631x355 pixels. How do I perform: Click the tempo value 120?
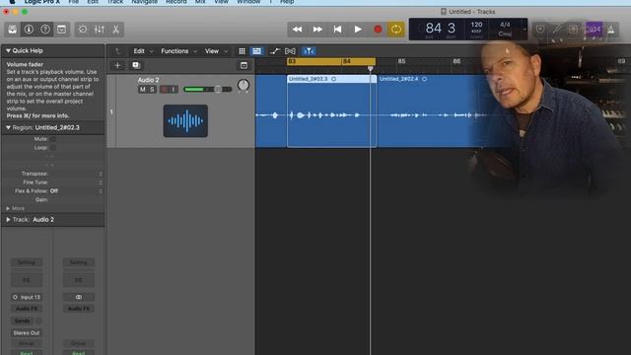coord(476,25)
